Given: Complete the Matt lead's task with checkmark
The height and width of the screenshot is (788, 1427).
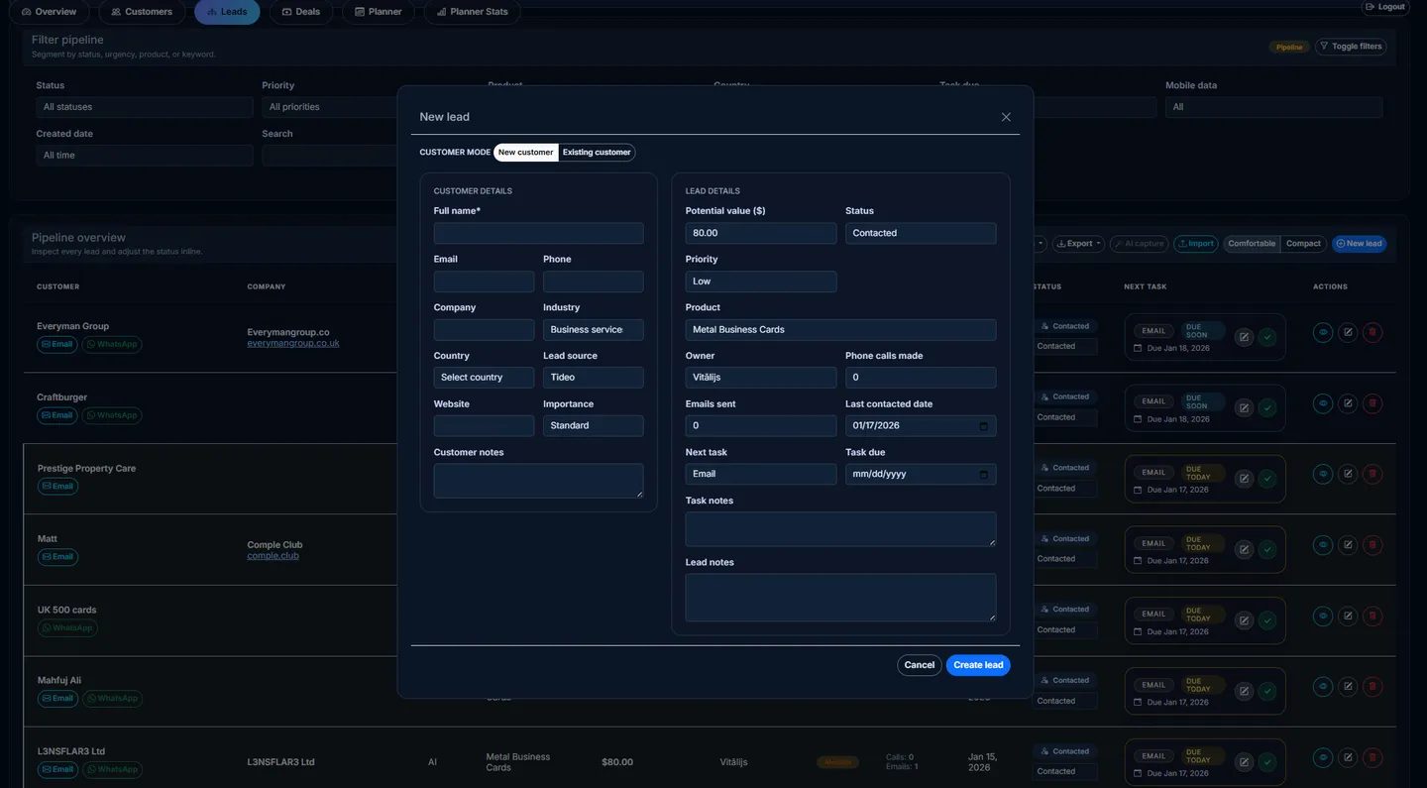Looking at the screenshot, I should click(1267, 549).
